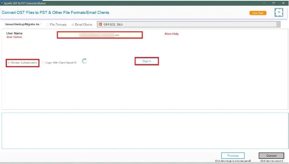Click the User Name email input field
This screenshot has width=289, height=164.
coord(100,35)
